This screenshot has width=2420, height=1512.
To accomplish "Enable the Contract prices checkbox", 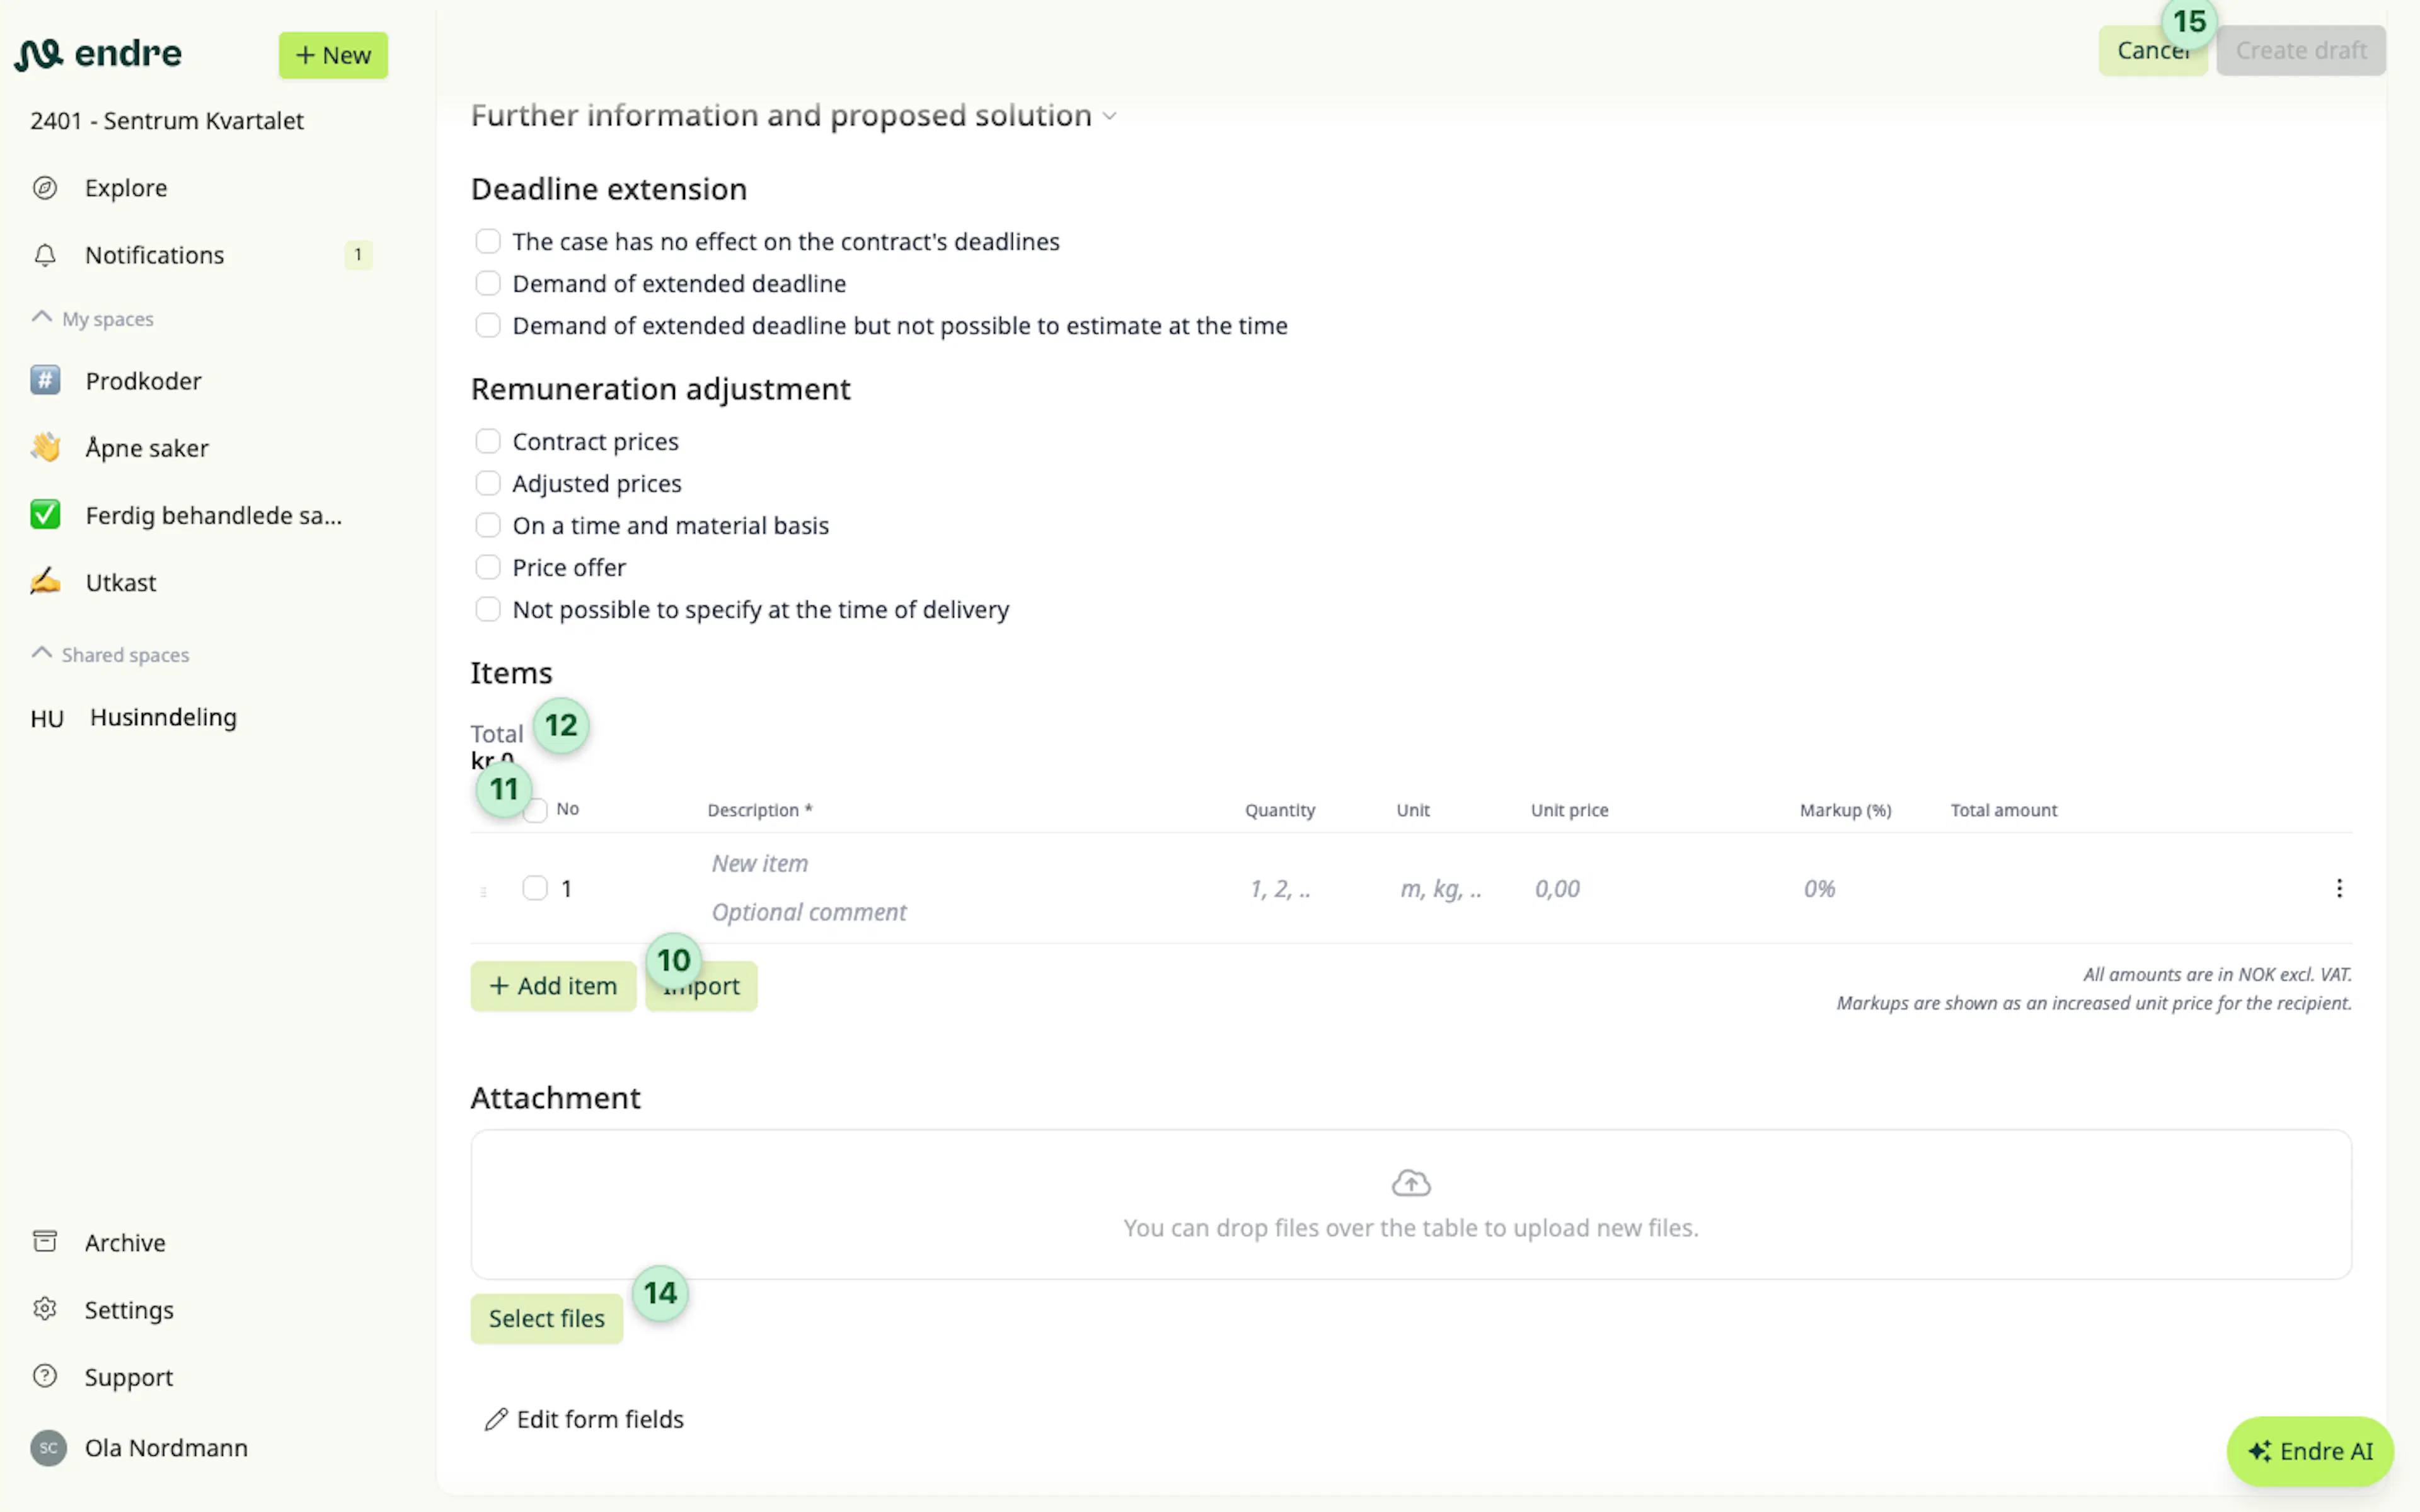I will click(x=488, y=441).
